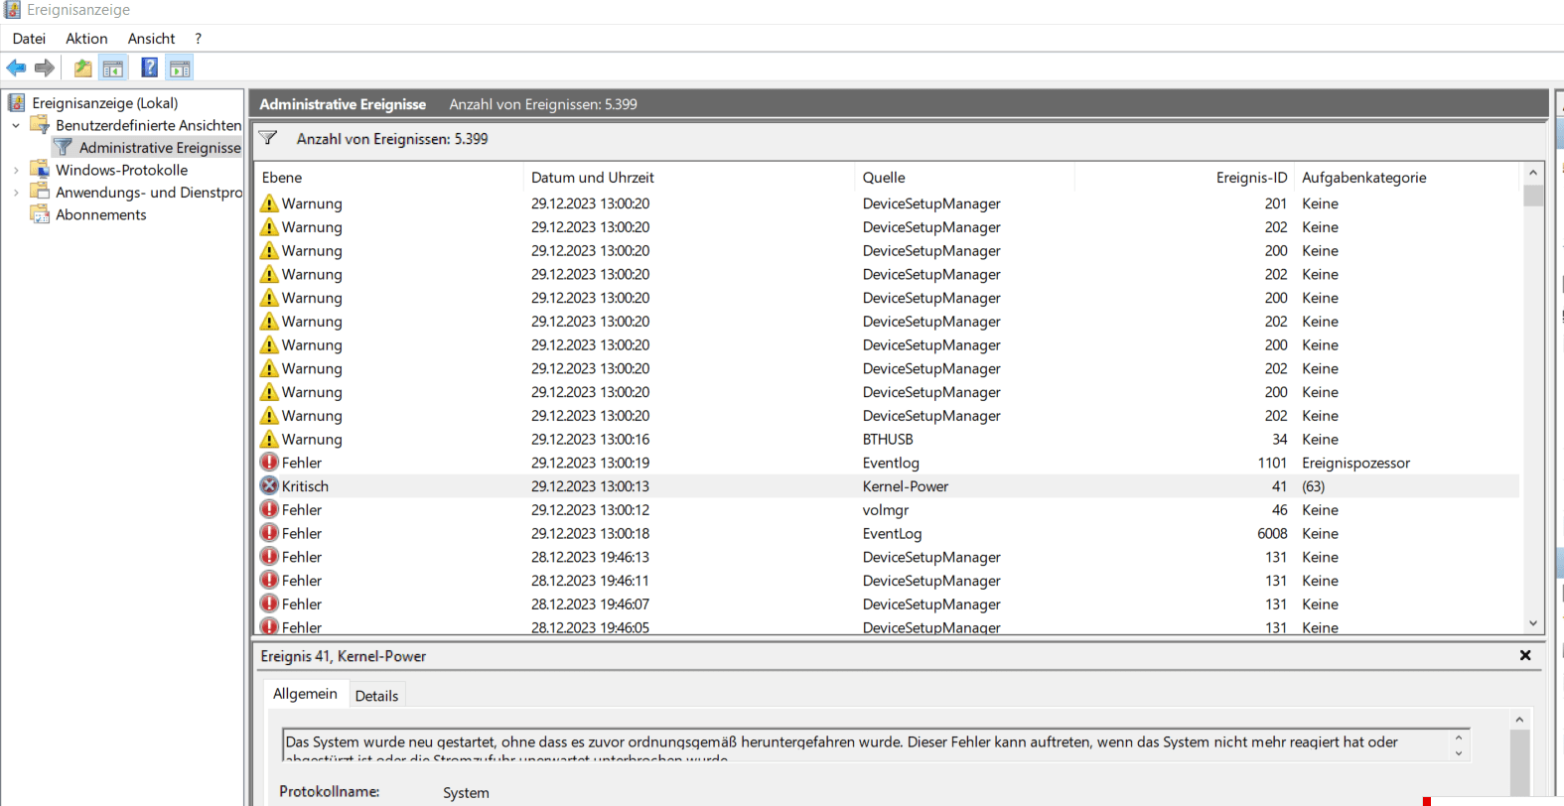Select the BTHUSB warning event 34
Viewport: 1564px width, 806px height.
click(887, 439)
